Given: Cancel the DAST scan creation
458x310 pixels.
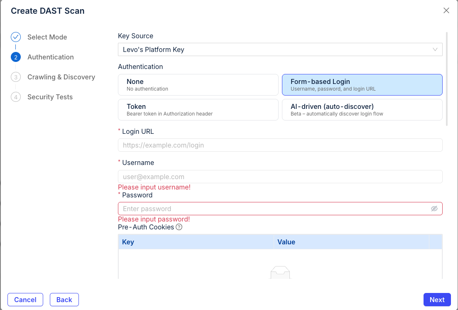Looking at the screenshot, I should (x=25, y=299).
